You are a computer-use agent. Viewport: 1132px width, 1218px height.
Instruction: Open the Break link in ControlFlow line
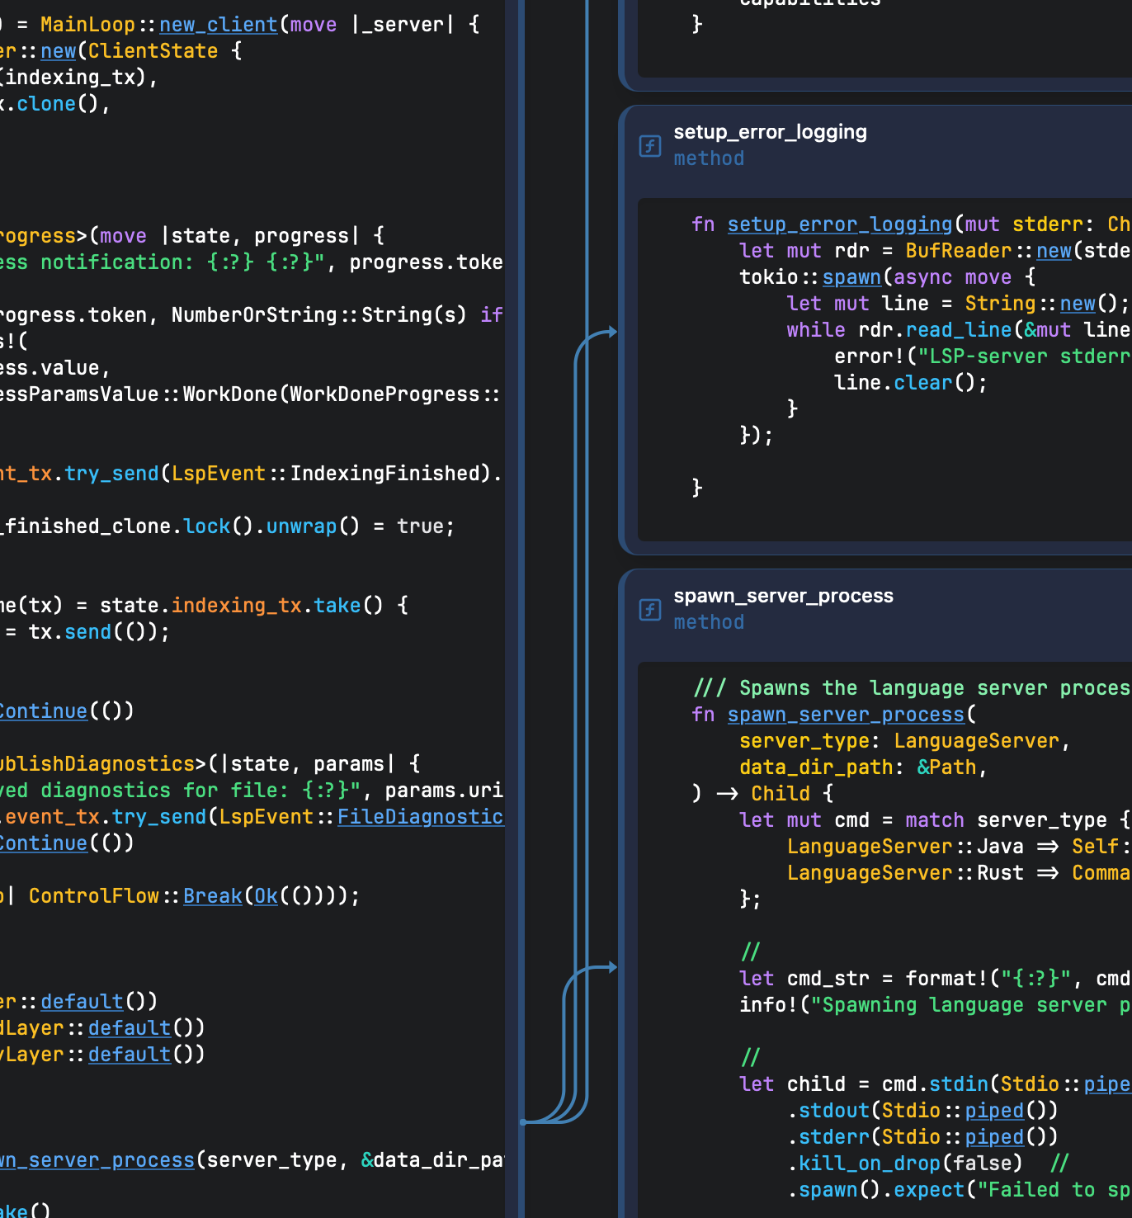tap(212, 896)
